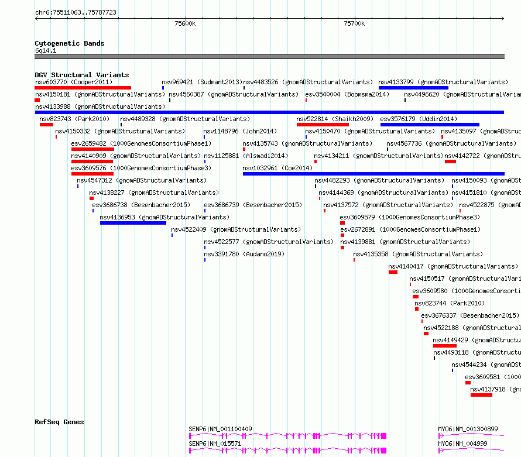Viewport: 521px width, 457px height.
Task: Click the nsv4483526 gnomAD variant label
Action: point(308,82)
